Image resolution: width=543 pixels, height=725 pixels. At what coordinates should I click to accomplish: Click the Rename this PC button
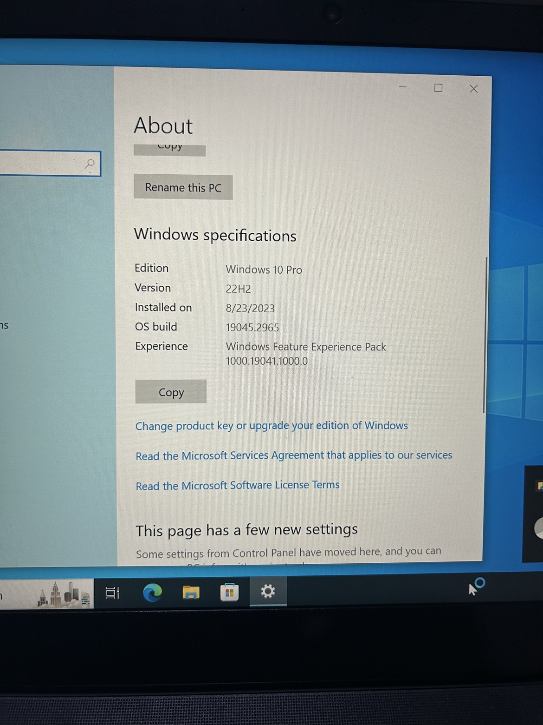coord(183,187)
